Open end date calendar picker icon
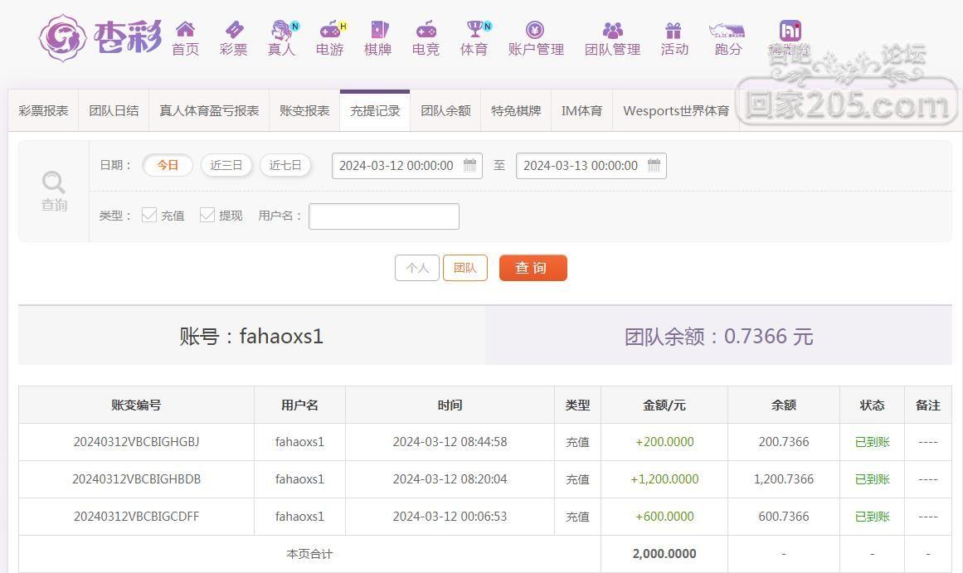The image size is (963, 573). (x=654, y=165)
